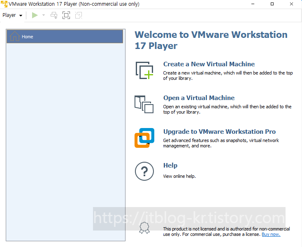
Task: Click Upgrade to VMware Workstation Pro heading
Action: [x=220, y=131]
